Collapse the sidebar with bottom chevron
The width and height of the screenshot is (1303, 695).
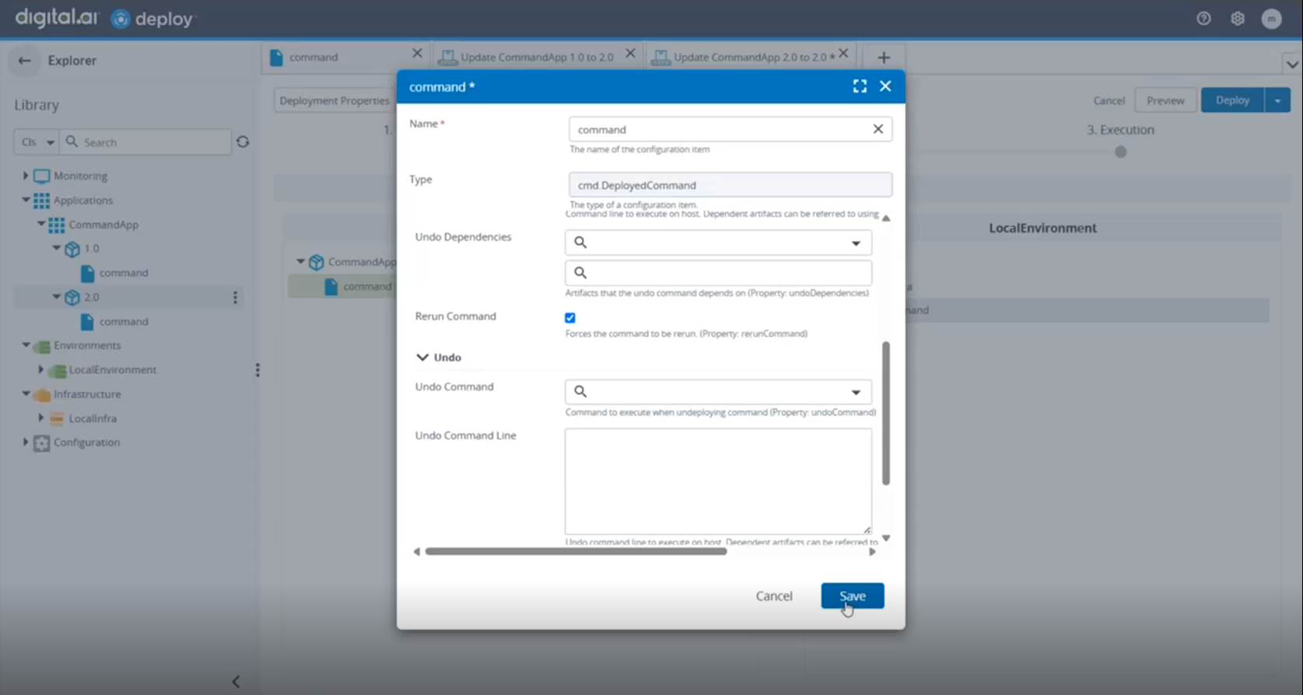coord(236,682)
